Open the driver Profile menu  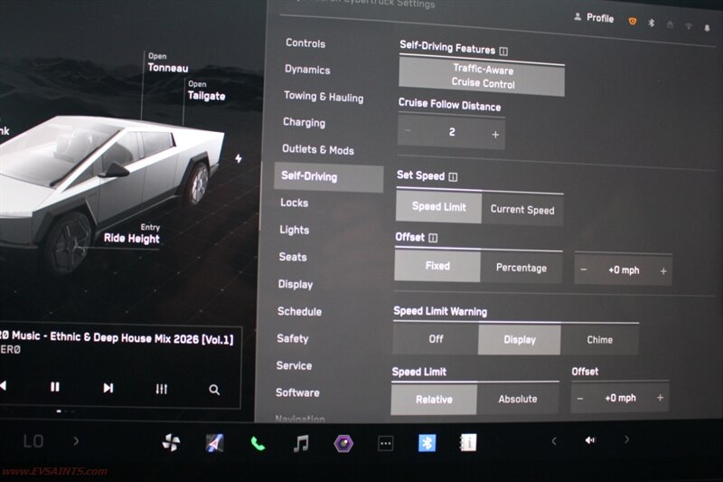[x=594, y=18]
